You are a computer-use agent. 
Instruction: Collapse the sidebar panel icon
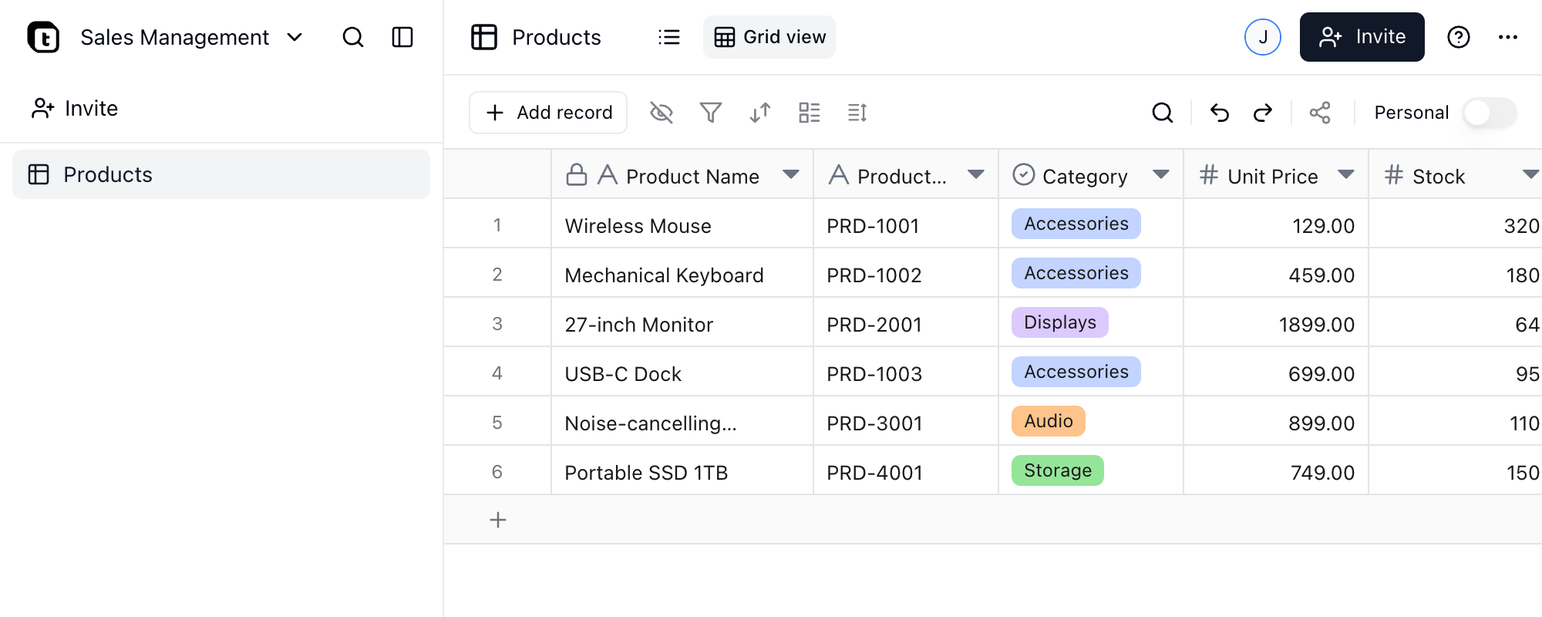tap(402, 37)
